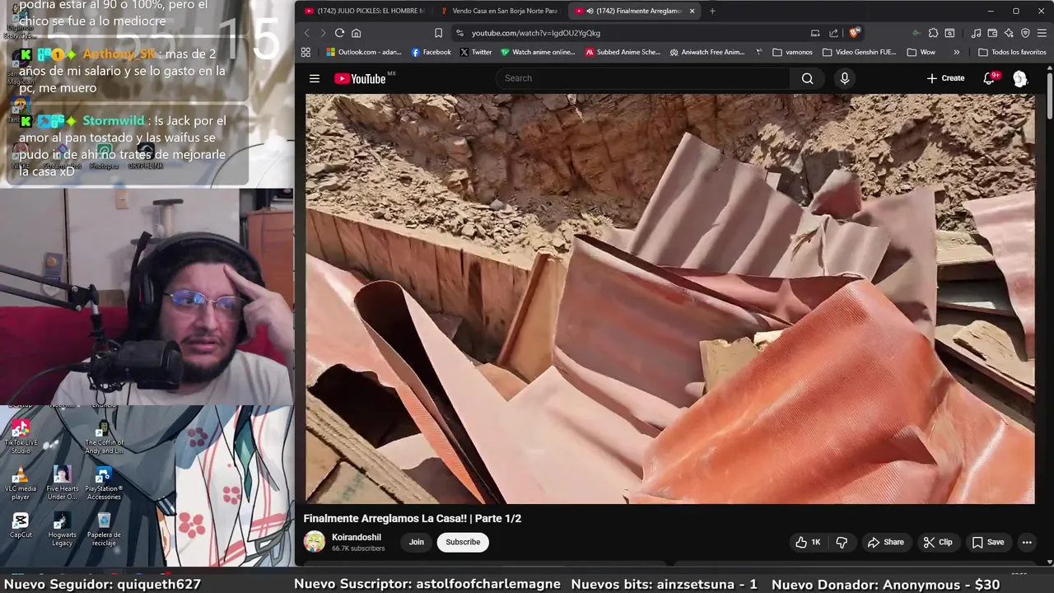Open the Aniwatch Free Anime bookmark
The height and width of the screenshot is (593, 1054).
coord(707,52)
